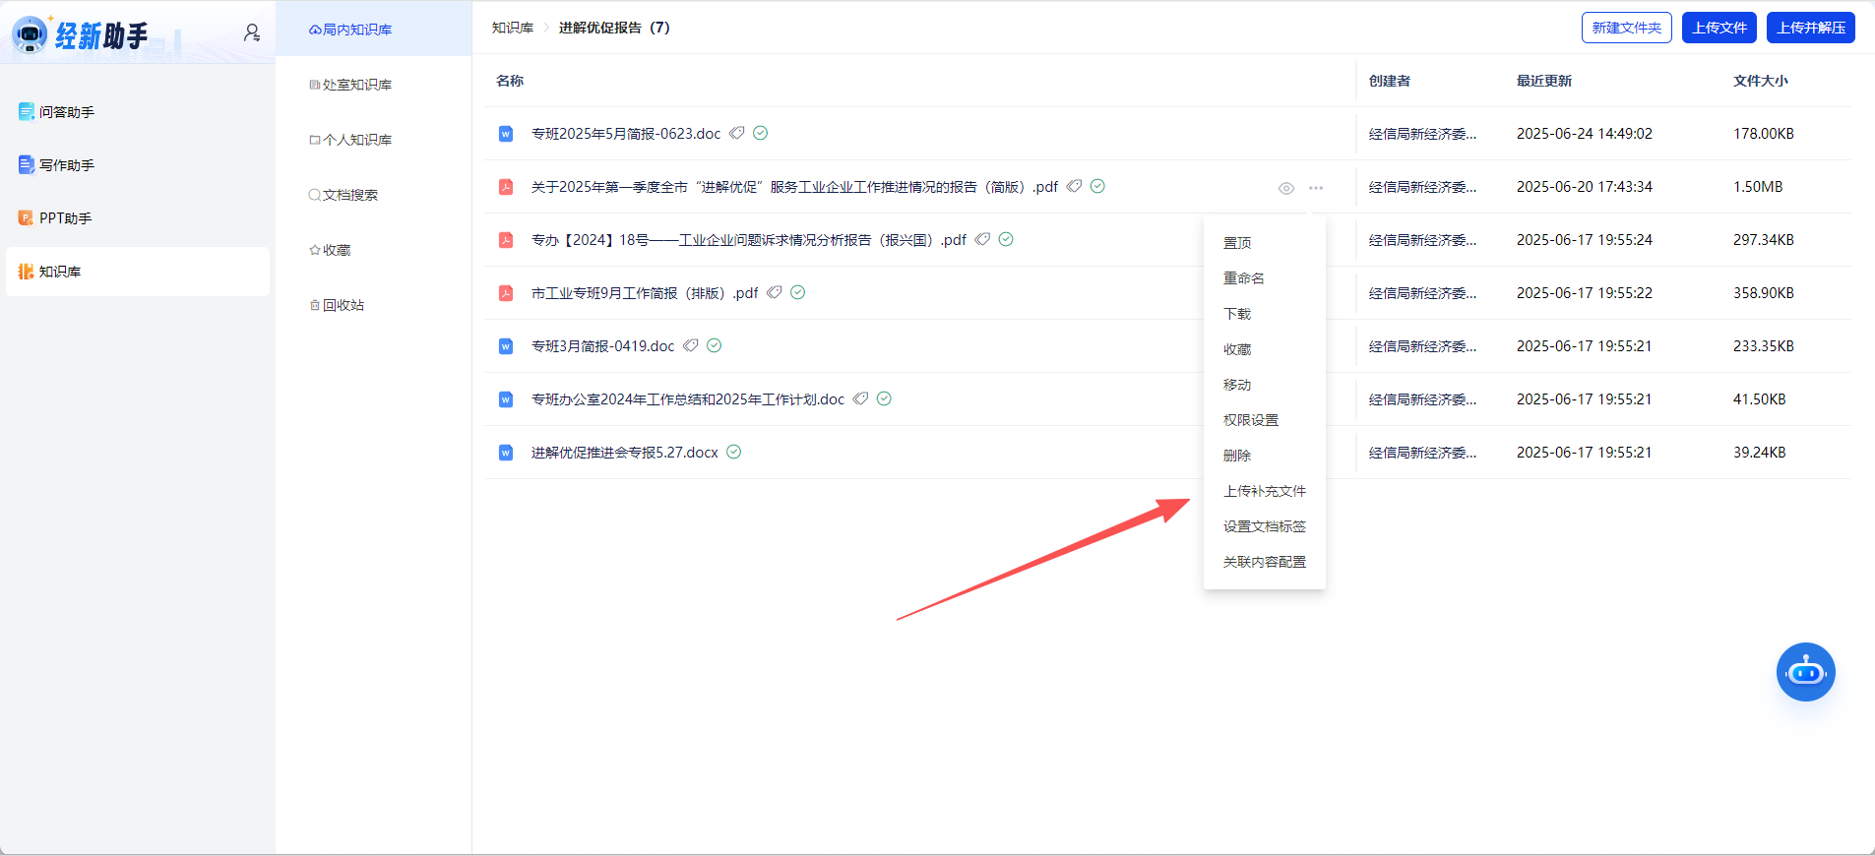
Task: Open file 市工业专班9月工作简报（排版）.pdf
Action: pos(645,293)
